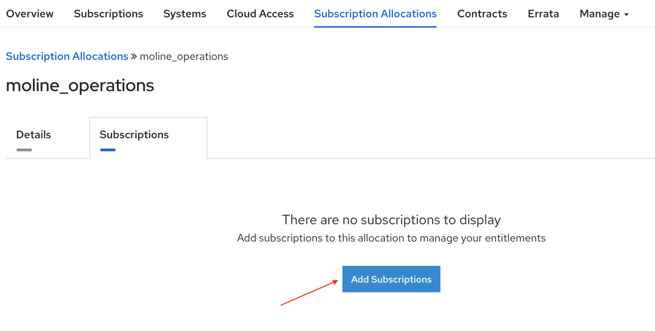The width and height of the screenshot is (655, 331).
Task: Open the Subscriptions navigation item
Action: (x=108, y=14)
